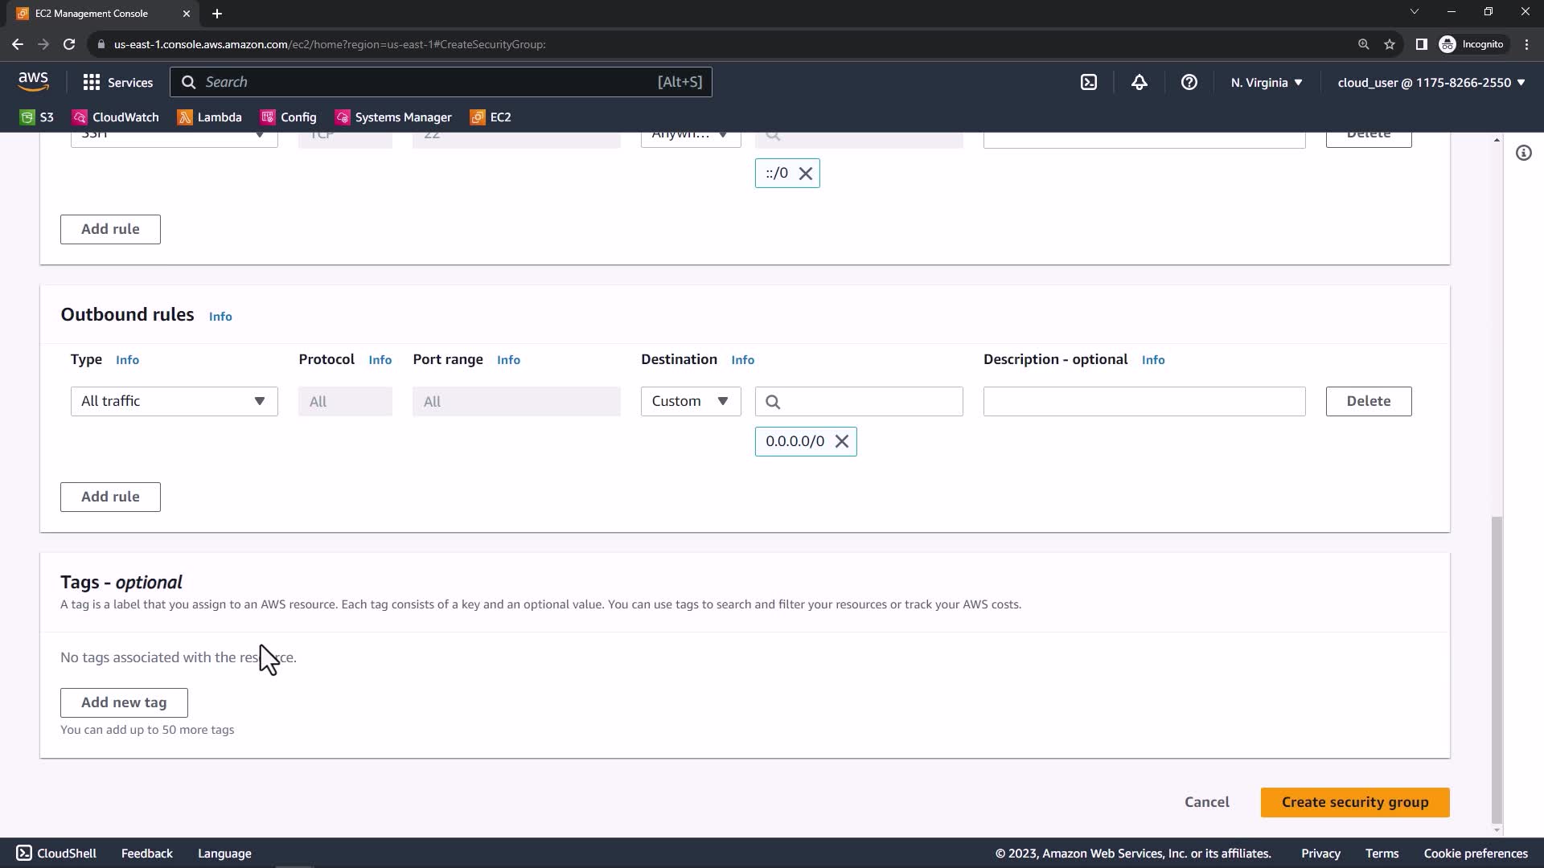Expand the Custom destination dropdown
The image size is (1544, 868).
click(690, 401)
